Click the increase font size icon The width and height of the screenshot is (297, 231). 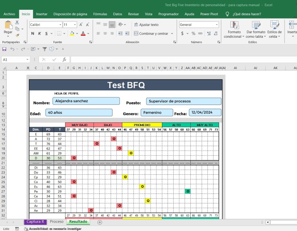(81, 25)
